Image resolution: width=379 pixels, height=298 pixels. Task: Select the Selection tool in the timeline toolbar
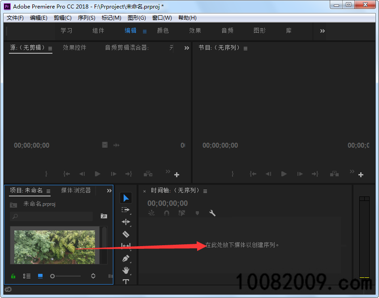tap(126, 198)
